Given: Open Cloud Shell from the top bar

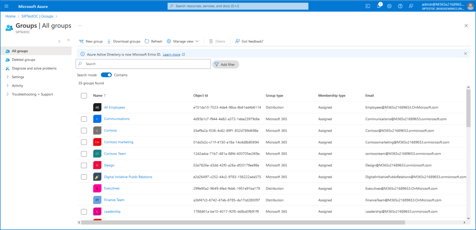Looking at the screenshot, I should pos(368,6).
